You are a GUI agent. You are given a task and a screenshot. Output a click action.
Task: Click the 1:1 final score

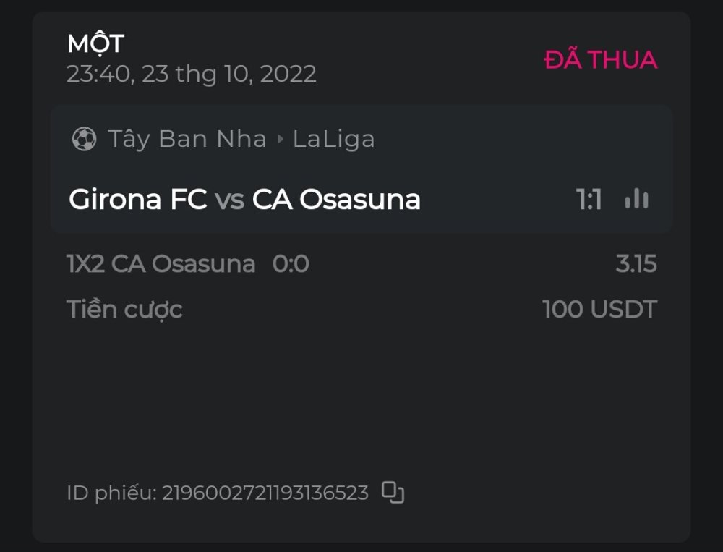click(x=589, y=200)
